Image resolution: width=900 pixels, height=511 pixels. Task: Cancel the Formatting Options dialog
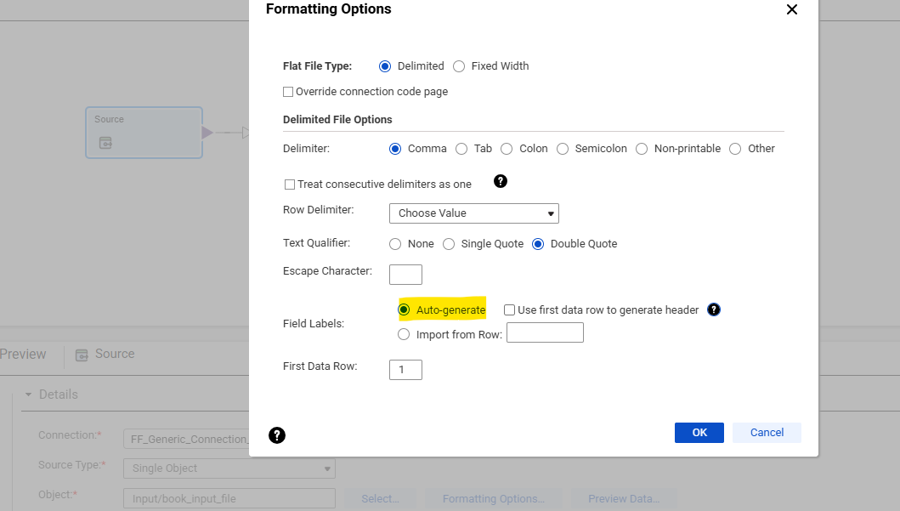(x=767, y=433)
